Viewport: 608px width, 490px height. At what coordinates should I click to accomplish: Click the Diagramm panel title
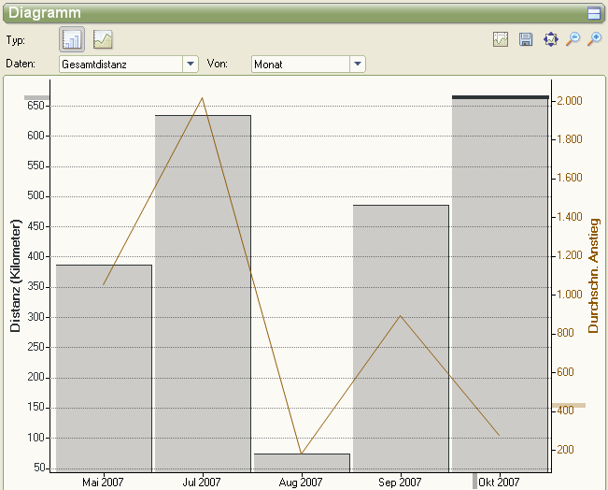45,13
